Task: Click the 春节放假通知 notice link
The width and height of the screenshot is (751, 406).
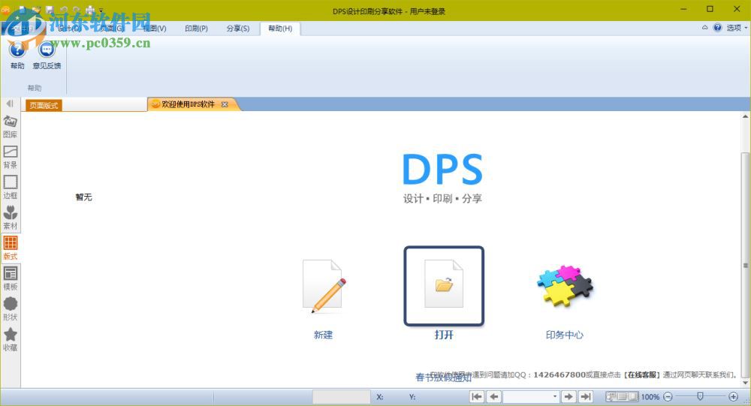Action: (444, 377)
